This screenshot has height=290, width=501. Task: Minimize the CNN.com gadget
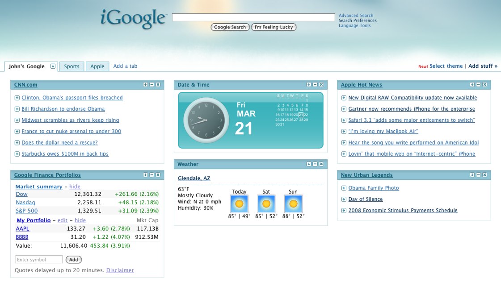click(152, 84)
